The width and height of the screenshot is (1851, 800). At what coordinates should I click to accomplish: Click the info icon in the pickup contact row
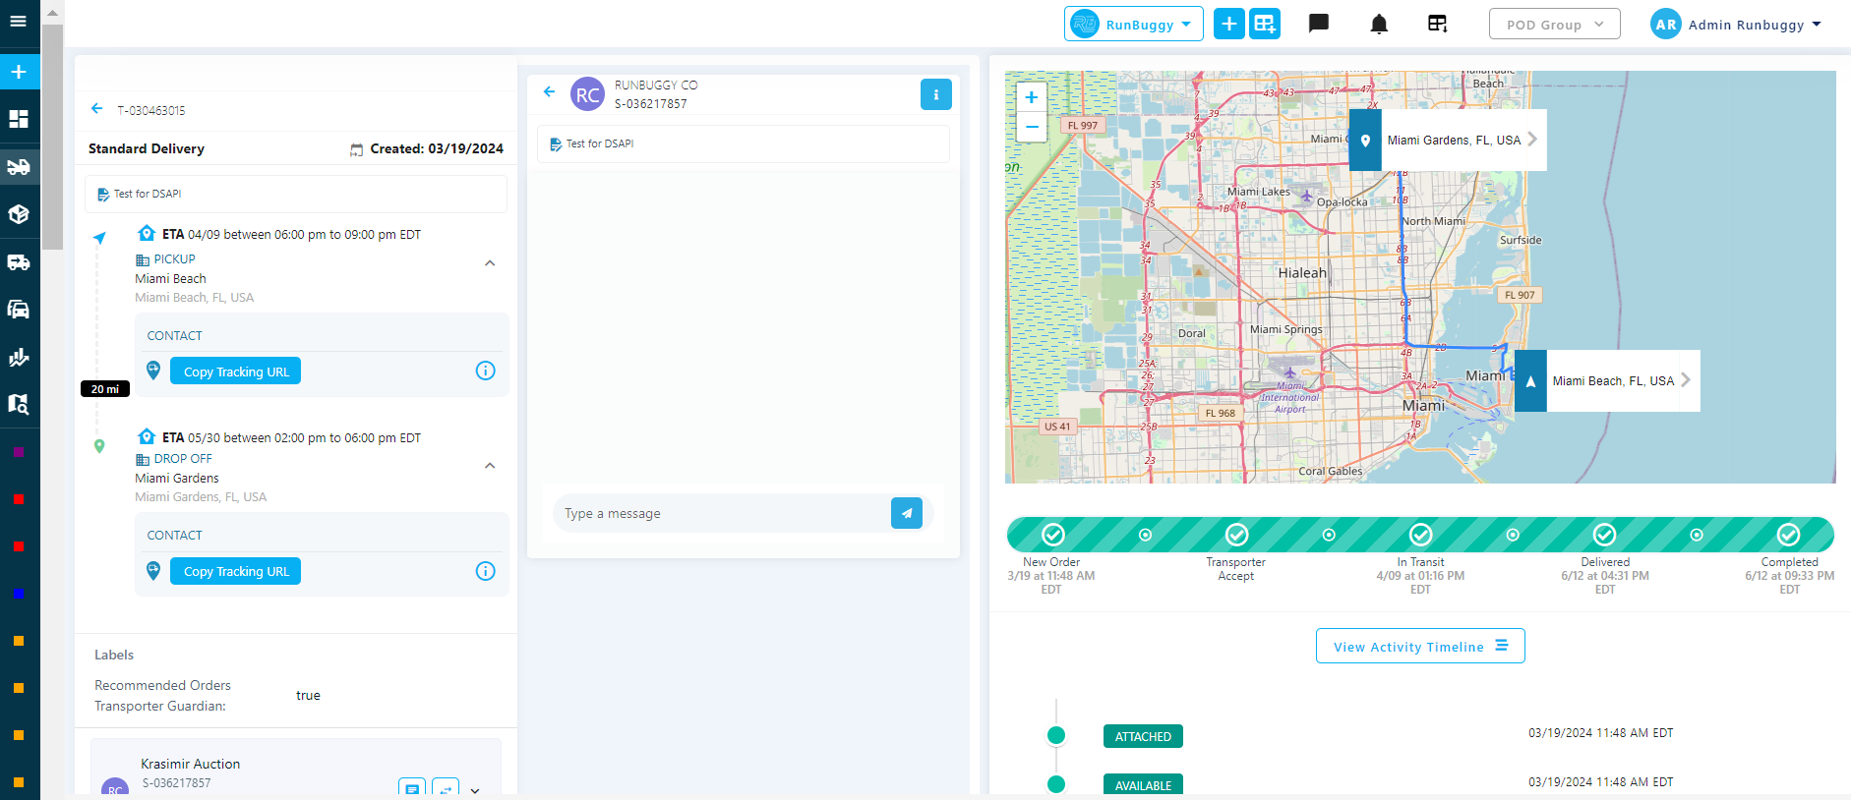point(486,371)
